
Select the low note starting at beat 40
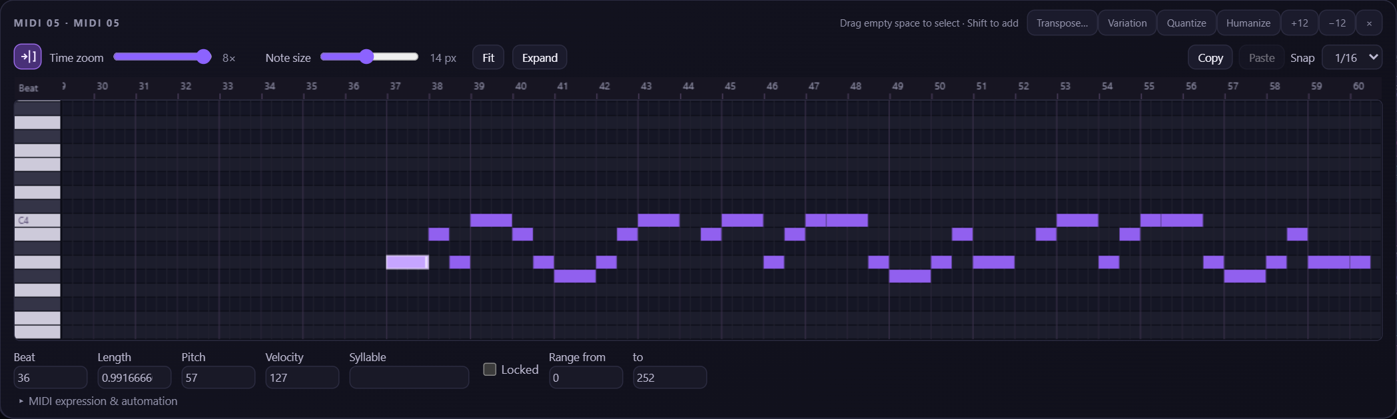point(575,276)
